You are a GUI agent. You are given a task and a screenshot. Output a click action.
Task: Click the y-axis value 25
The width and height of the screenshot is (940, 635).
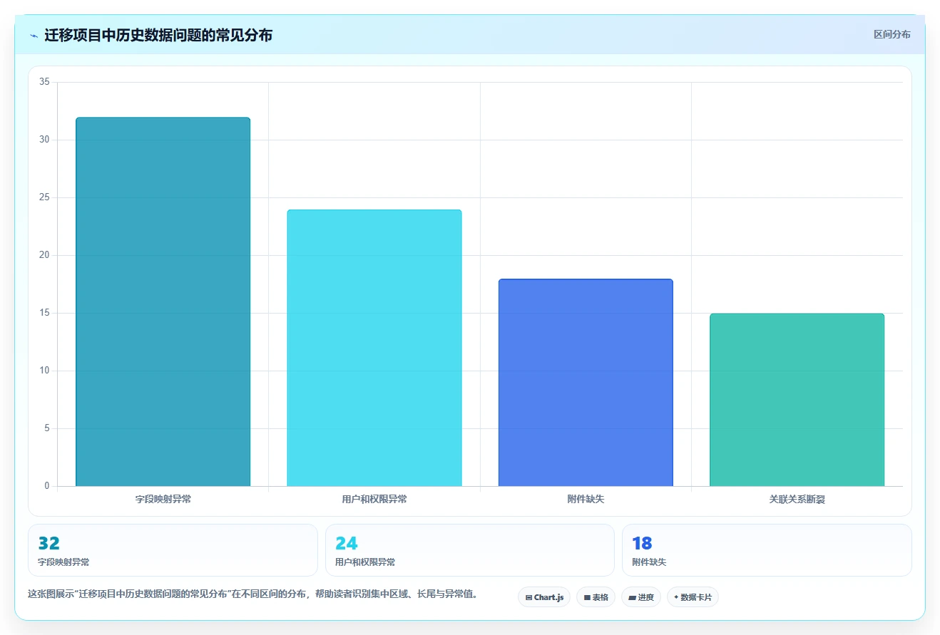(x=45, y=197)
